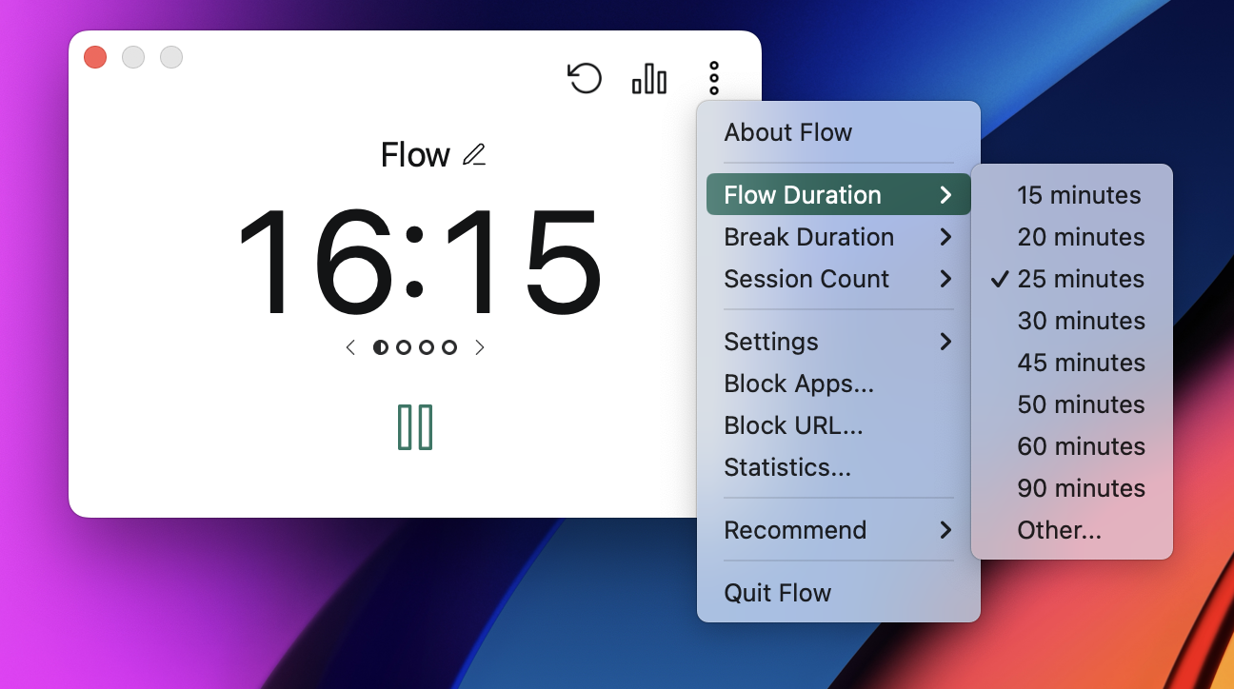Click the three-dot more options icon

coord(714,78)
